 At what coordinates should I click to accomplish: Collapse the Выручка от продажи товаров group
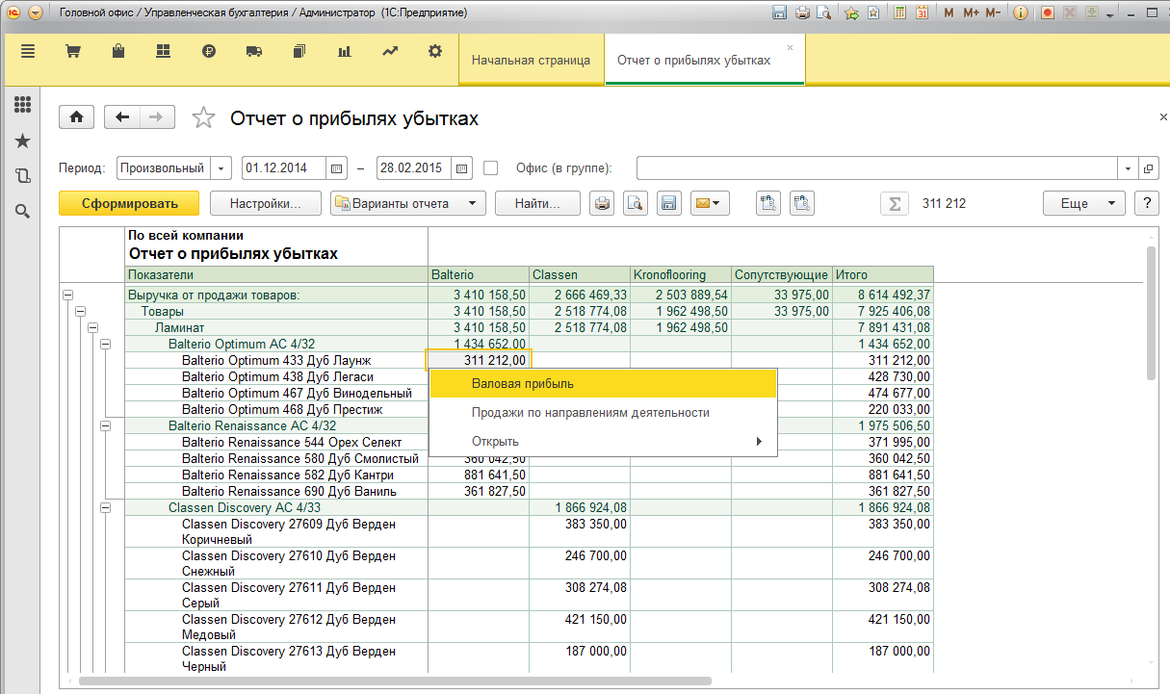pyautogui.click(x=67, y=296)
